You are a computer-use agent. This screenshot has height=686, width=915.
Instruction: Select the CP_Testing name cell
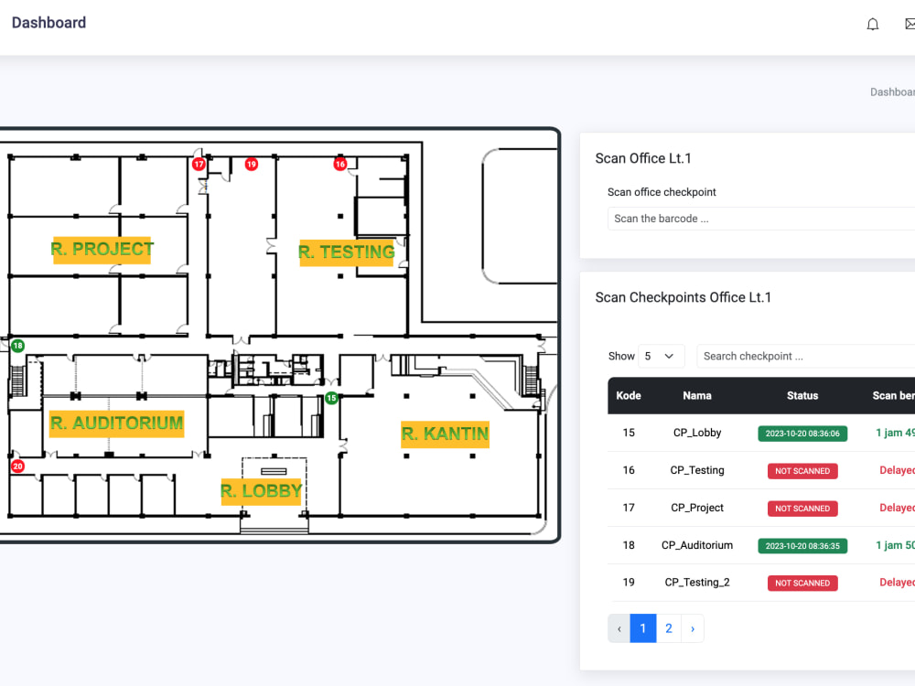point(696,470)
